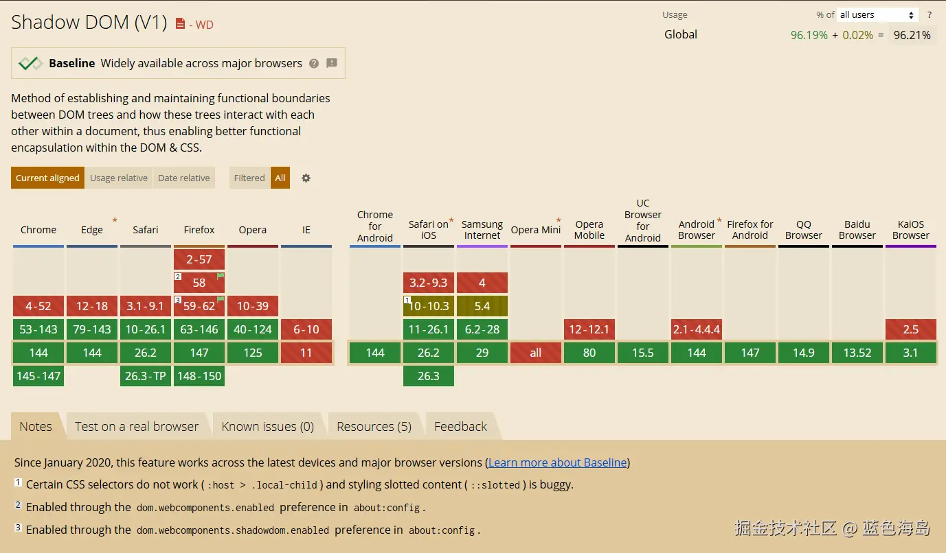
Task: Click the Samsung Internet column header
Action: 482,230
